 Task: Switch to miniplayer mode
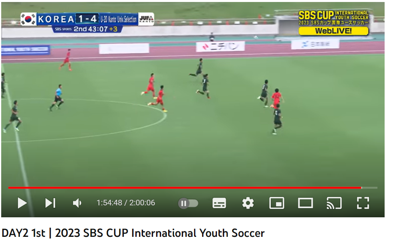(x=277, y=203)
